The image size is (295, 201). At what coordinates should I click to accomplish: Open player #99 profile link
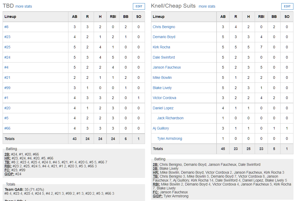click(7, 88)
